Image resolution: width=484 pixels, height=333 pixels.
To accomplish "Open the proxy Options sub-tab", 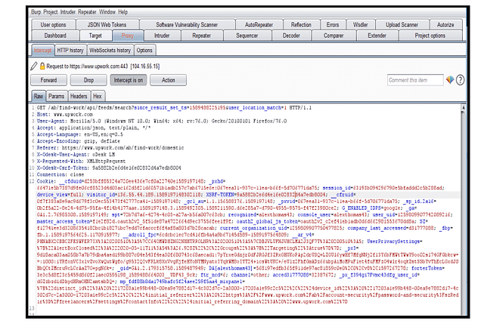I will [x=144, y=51].
